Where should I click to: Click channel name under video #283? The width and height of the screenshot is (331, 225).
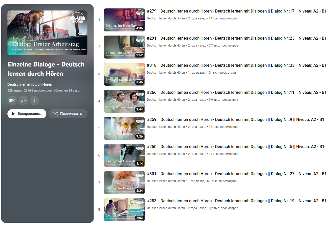166,208
